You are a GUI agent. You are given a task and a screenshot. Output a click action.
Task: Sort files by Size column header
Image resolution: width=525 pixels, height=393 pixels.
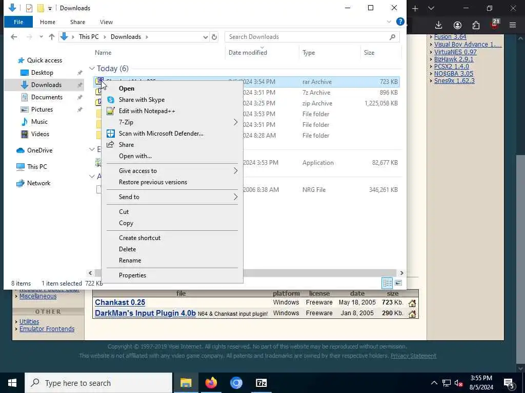pos(369,53)
